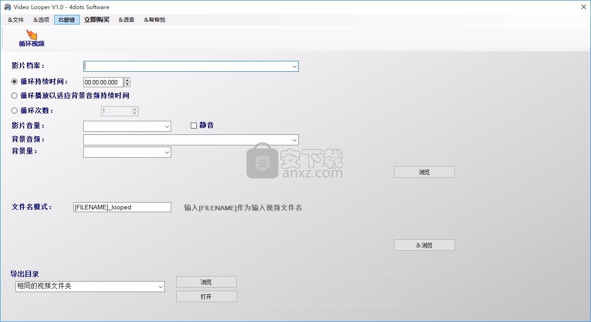Image resolution: width=591 pixels, height=322 pixels.
Task: Click the 循环次数 number field
Action: pyautogui.click(x=116, y=111)
